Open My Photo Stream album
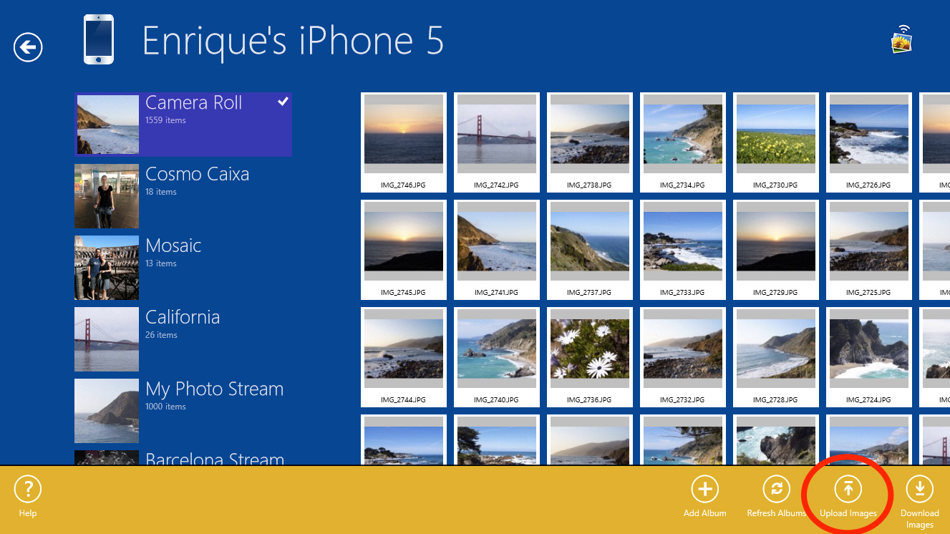The height and width of the screenshot is (534, 950). pyautogui.click(x=183, y=411)
